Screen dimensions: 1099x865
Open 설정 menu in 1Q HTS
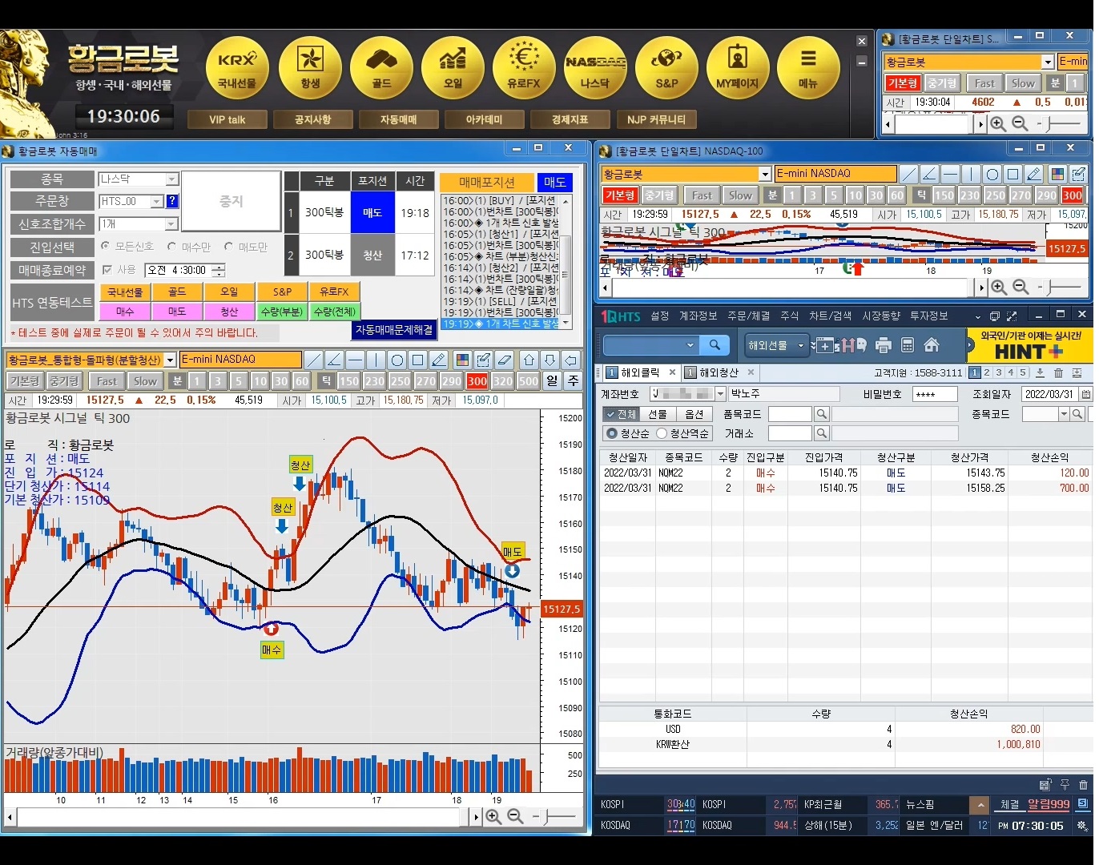pos(659,316)
